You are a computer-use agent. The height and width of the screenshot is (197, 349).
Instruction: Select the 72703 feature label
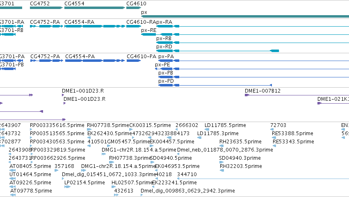click(278, 125)
